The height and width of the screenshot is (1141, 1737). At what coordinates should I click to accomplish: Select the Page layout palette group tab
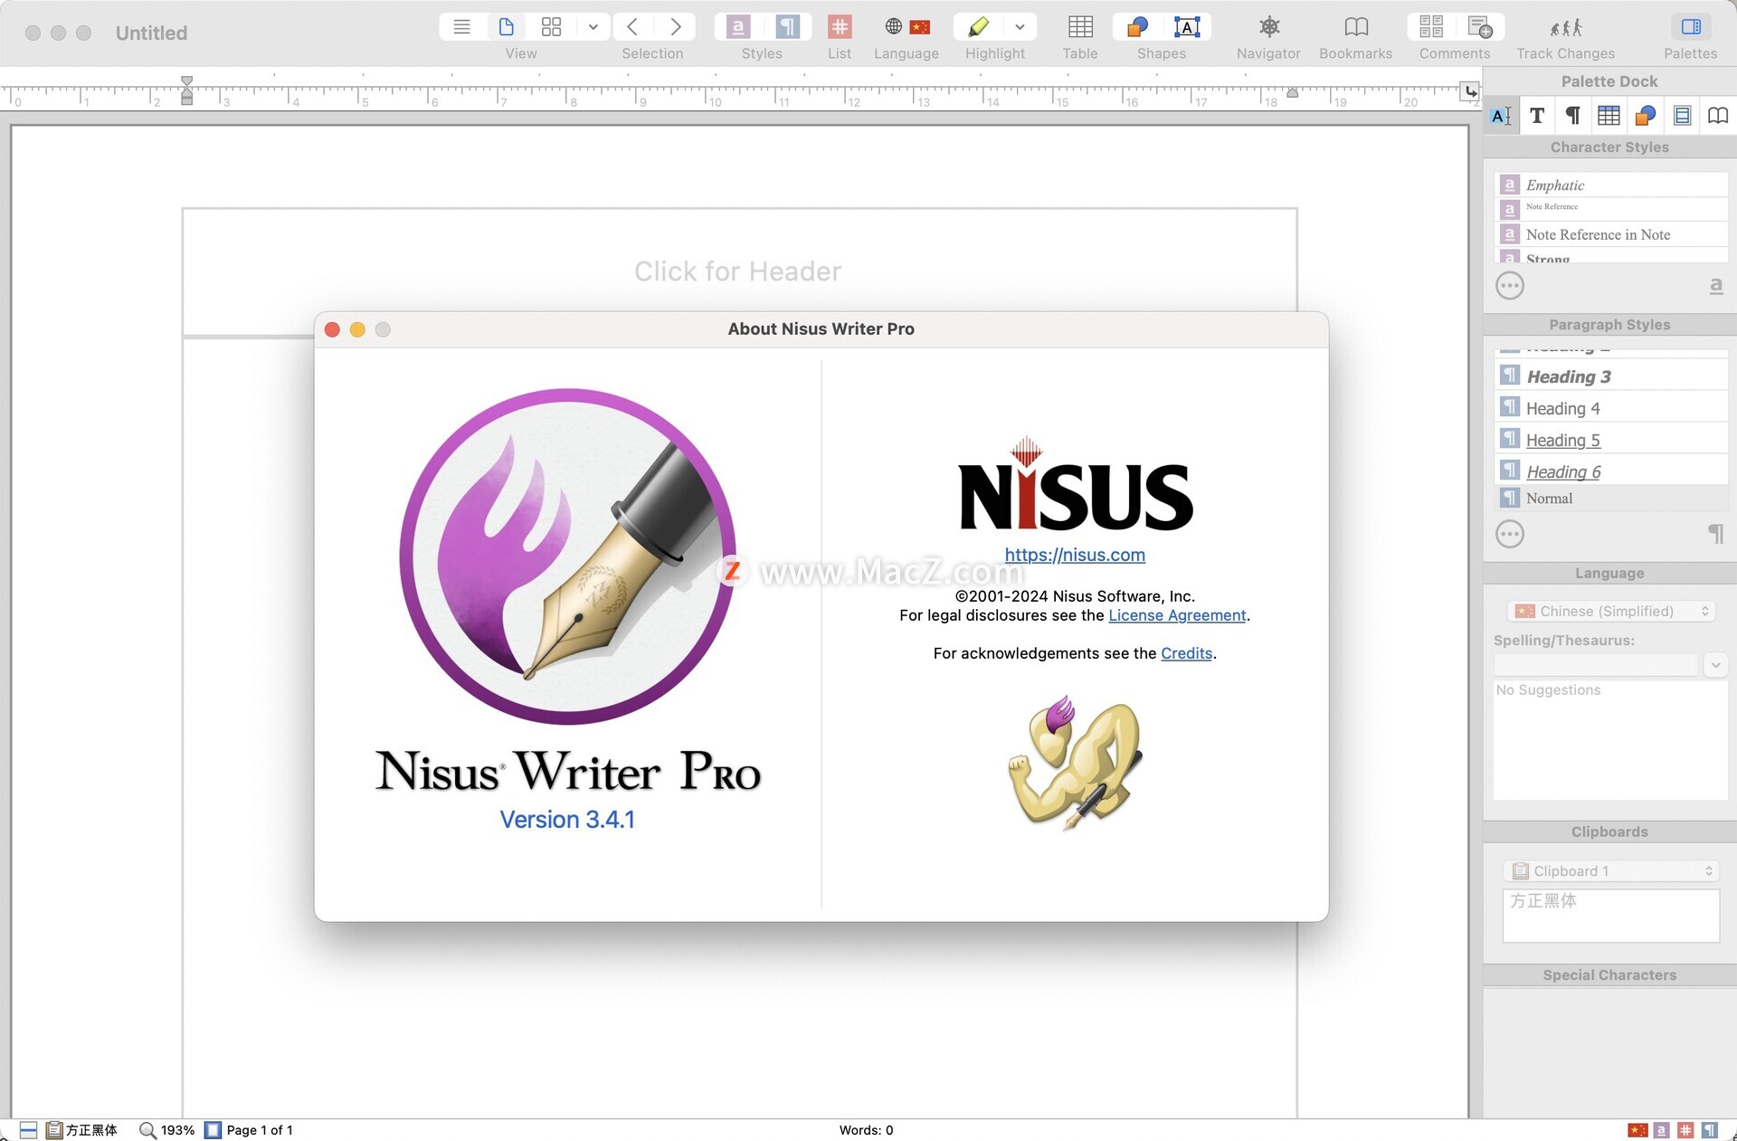pyautogui.click(x=1682, y=115)
